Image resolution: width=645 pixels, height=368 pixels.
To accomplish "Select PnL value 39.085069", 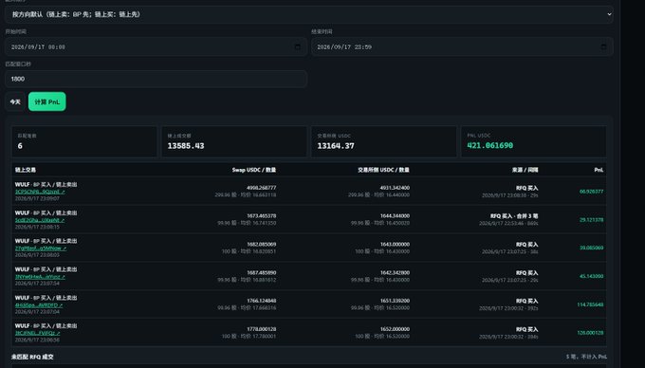I will coord(591,248).
